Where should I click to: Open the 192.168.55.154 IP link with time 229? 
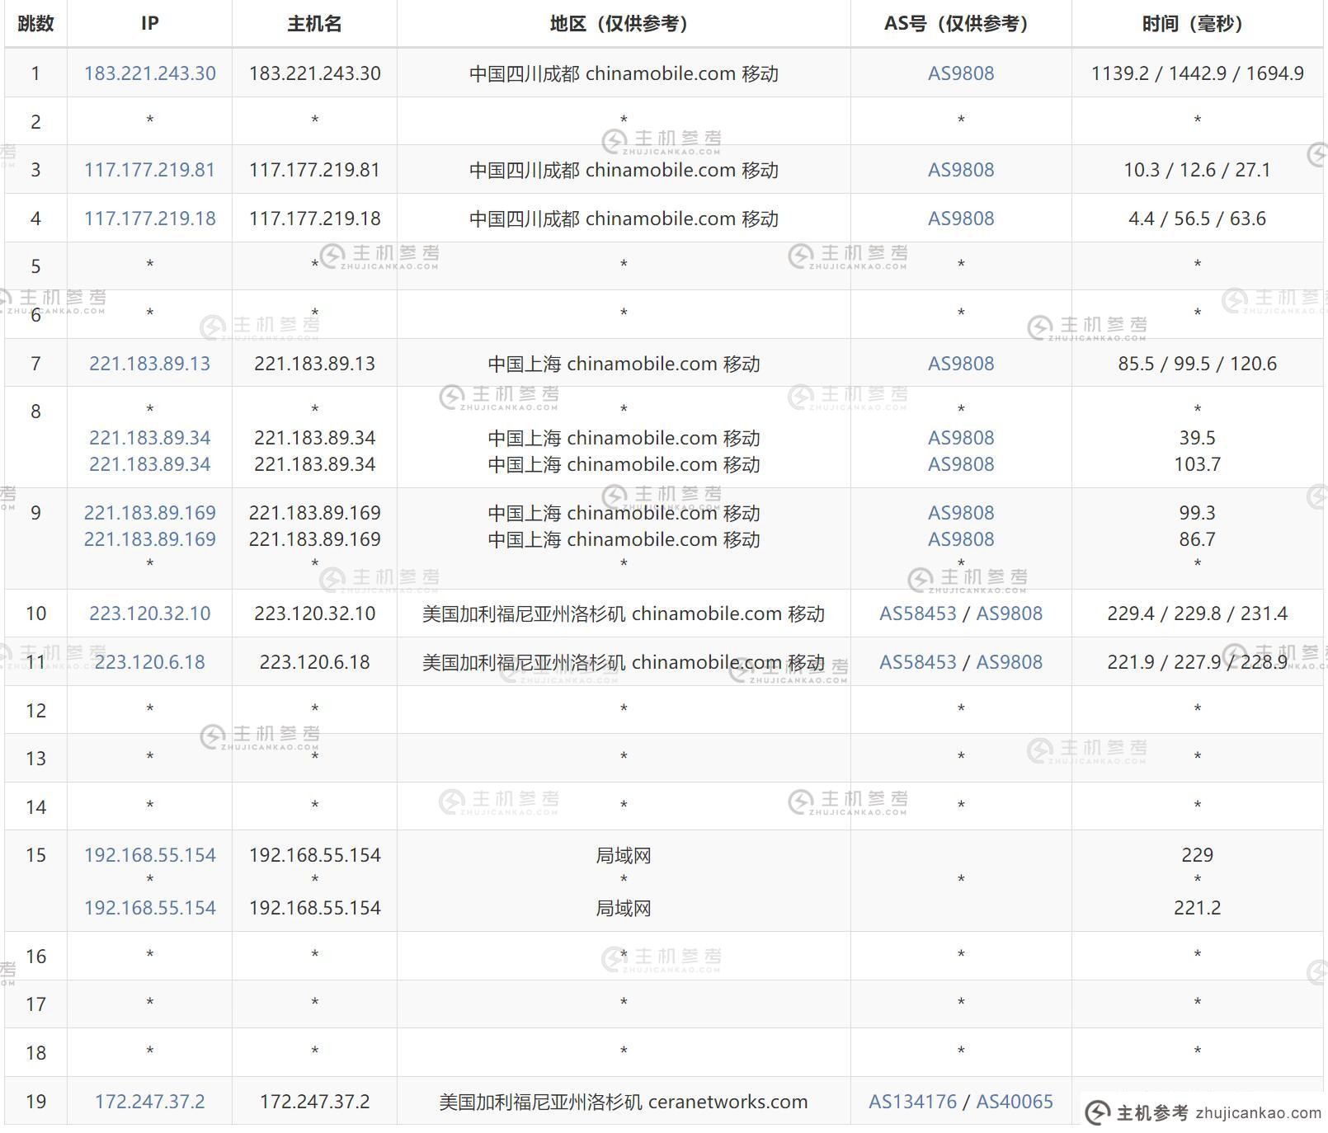pos(149,855)
